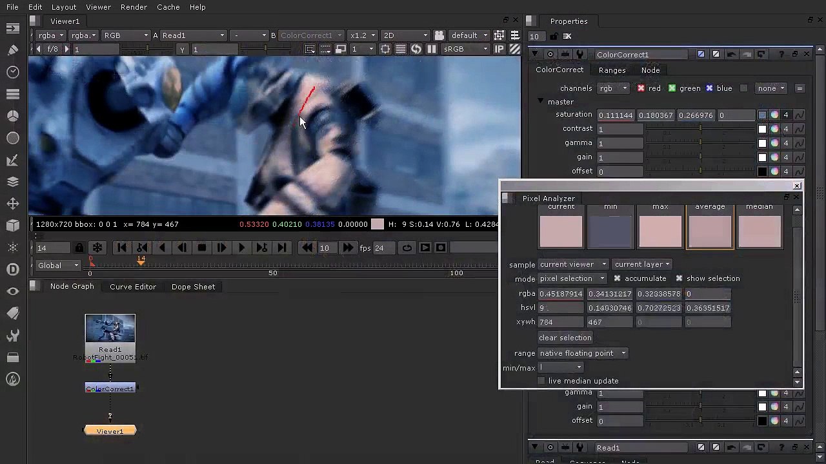Switch to the Curve Editor tab
Viewport: 826px width, 464px height.
tap(133, 287)
